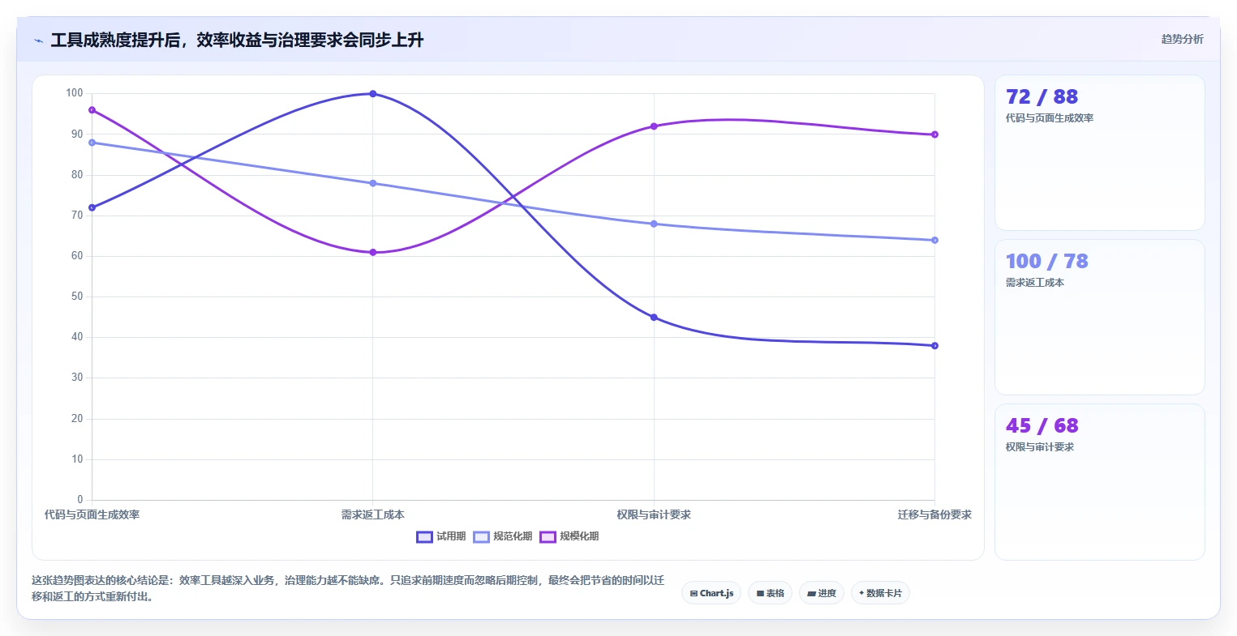Click the 代码与页面生成效率 x-axis label
The width and height of the screenshot is (1237, 636).
point(92,514)
